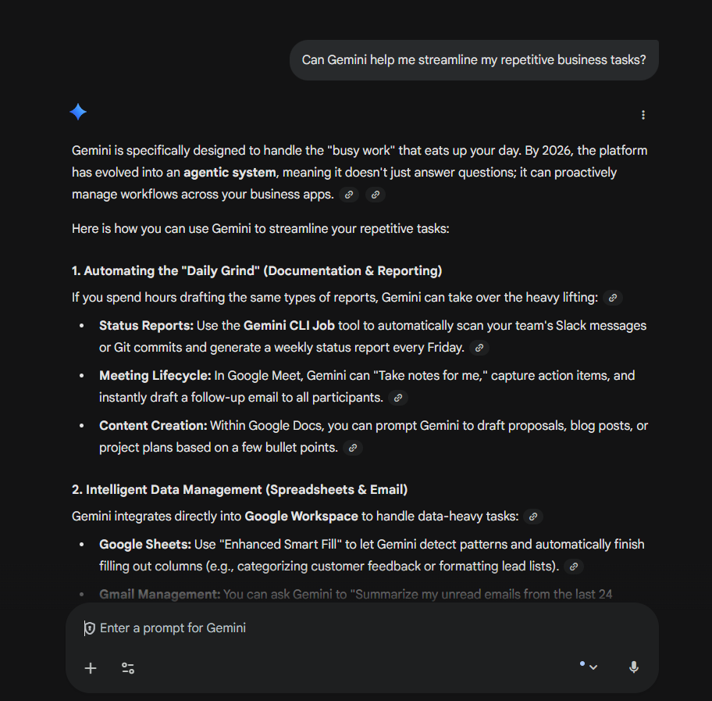This screenshot has height=701, width=712.
Task: Click the shield icon inside the prompt box
Action: 89,628
